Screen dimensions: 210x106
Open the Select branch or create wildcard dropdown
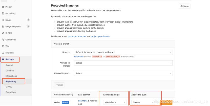pos(123,52)
